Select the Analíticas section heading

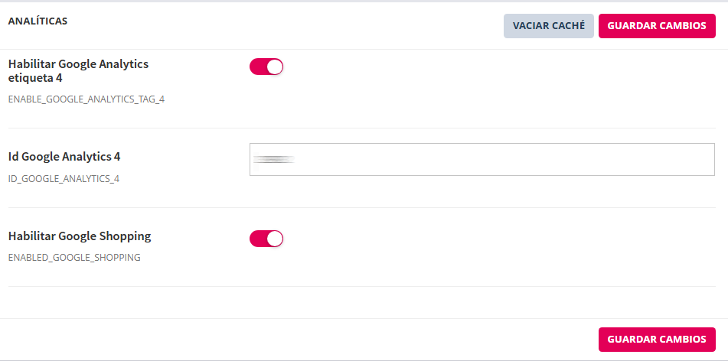click(38, 21)
